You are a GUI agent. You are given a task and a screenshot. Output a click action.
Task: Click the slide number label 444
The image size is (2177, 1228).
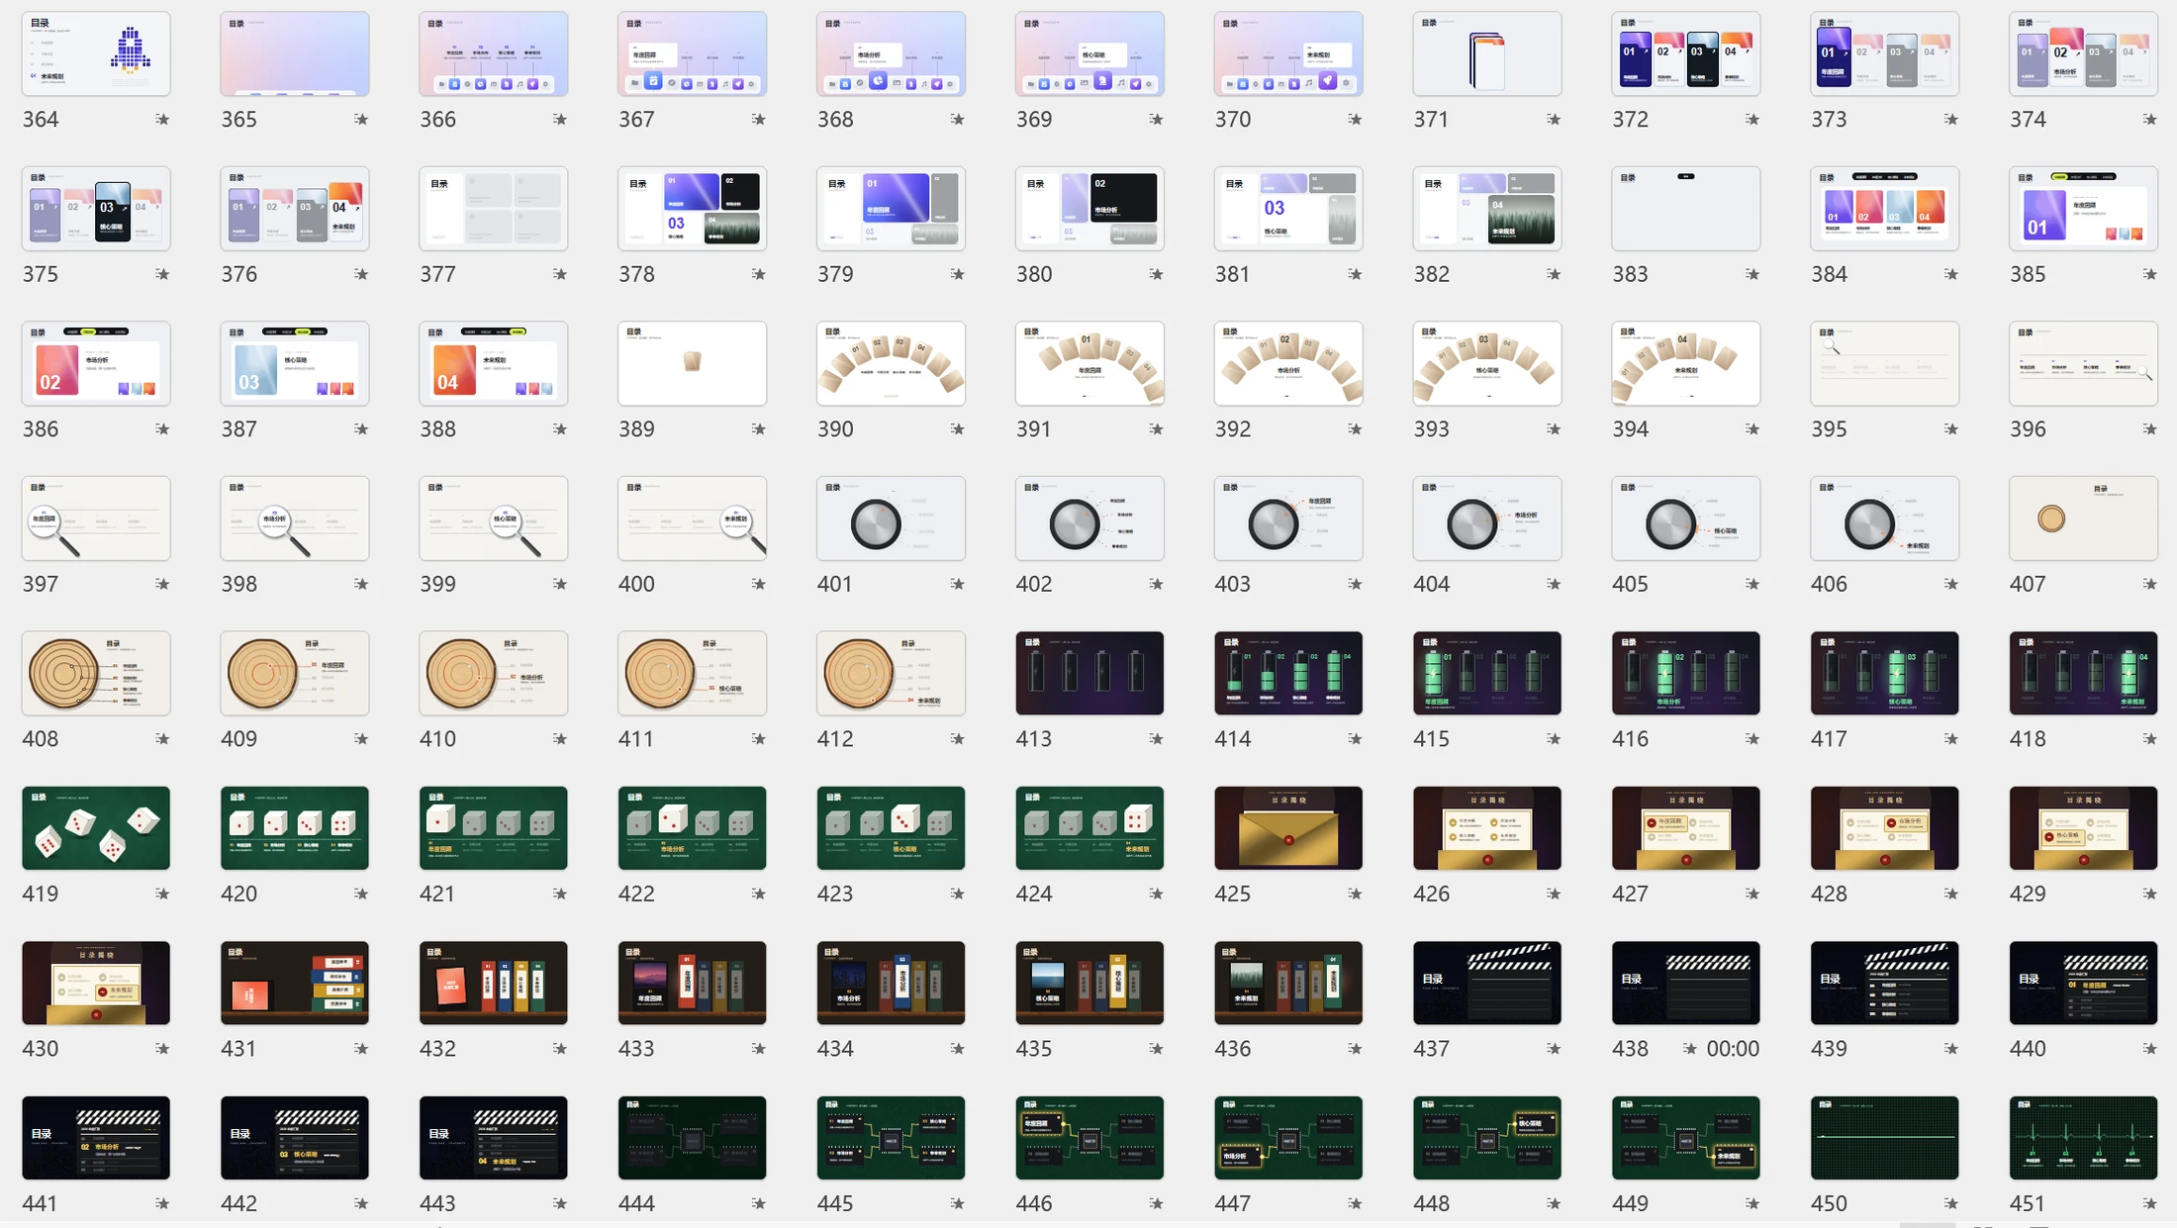[x=636, y=1204]
